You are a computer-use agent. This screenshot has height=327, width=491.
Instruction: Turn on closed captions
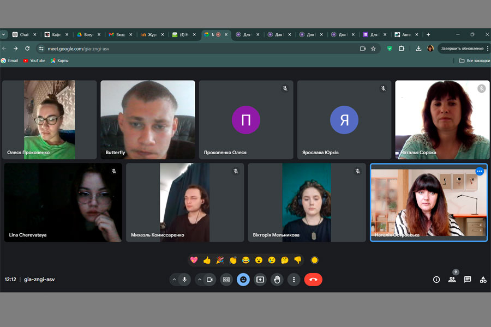(226, 280)
